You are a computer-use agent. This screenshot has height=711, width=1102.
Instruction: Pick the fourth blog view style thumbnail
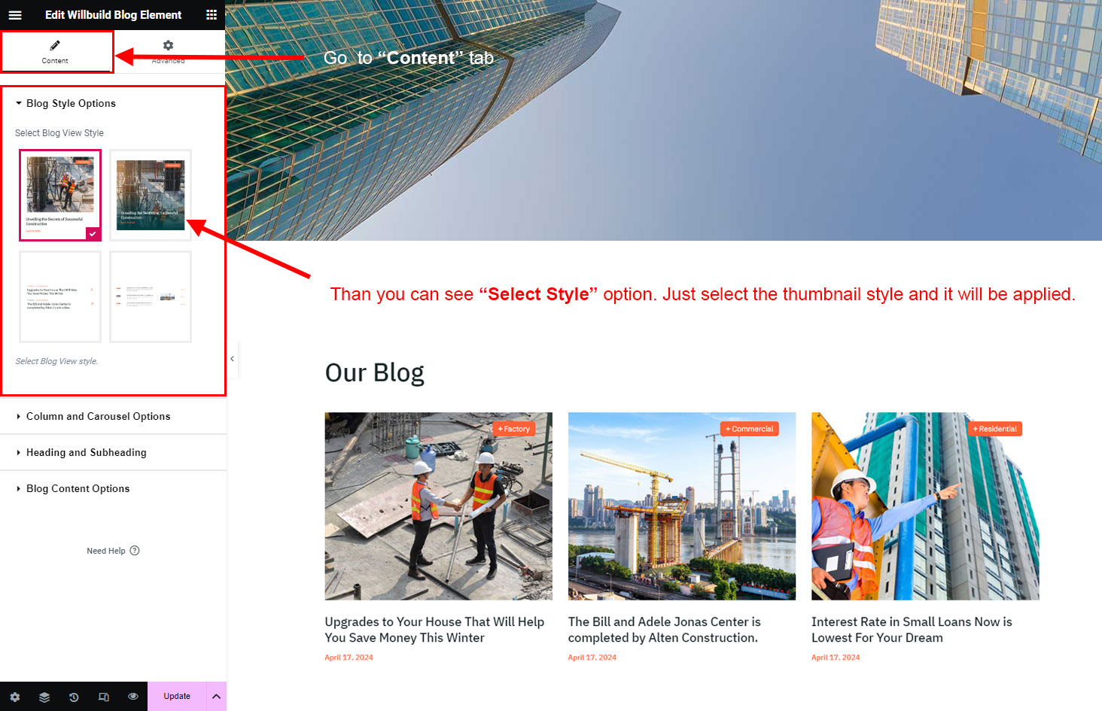coord(151,296)
